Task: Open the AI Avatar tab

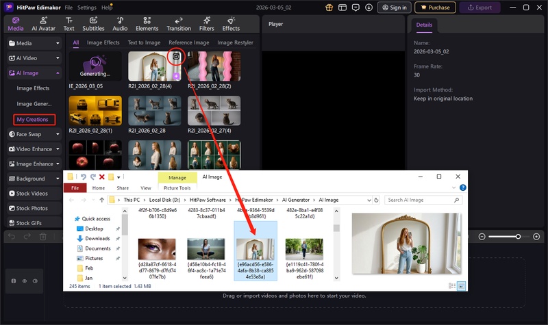Action: coord(44,24)
